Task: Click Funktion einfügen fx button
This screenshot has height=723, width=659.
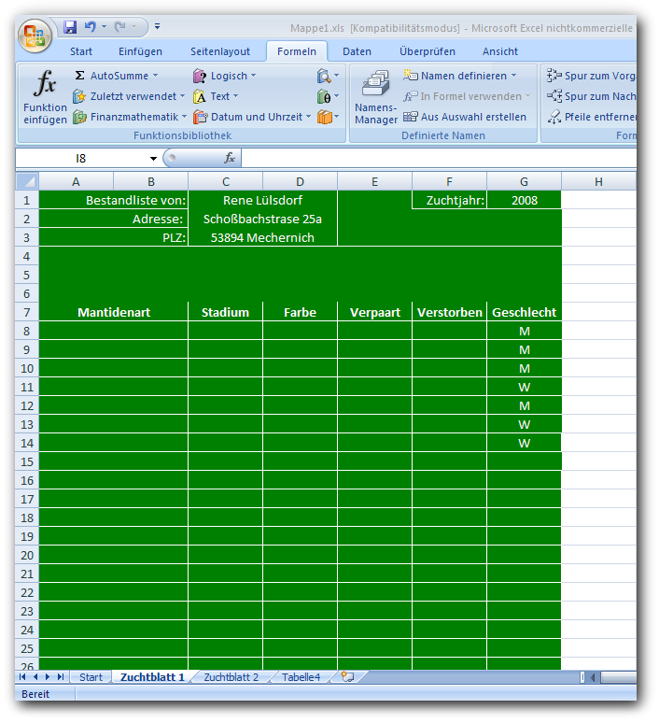Action: pyautogui.click(x=45, y=97)
